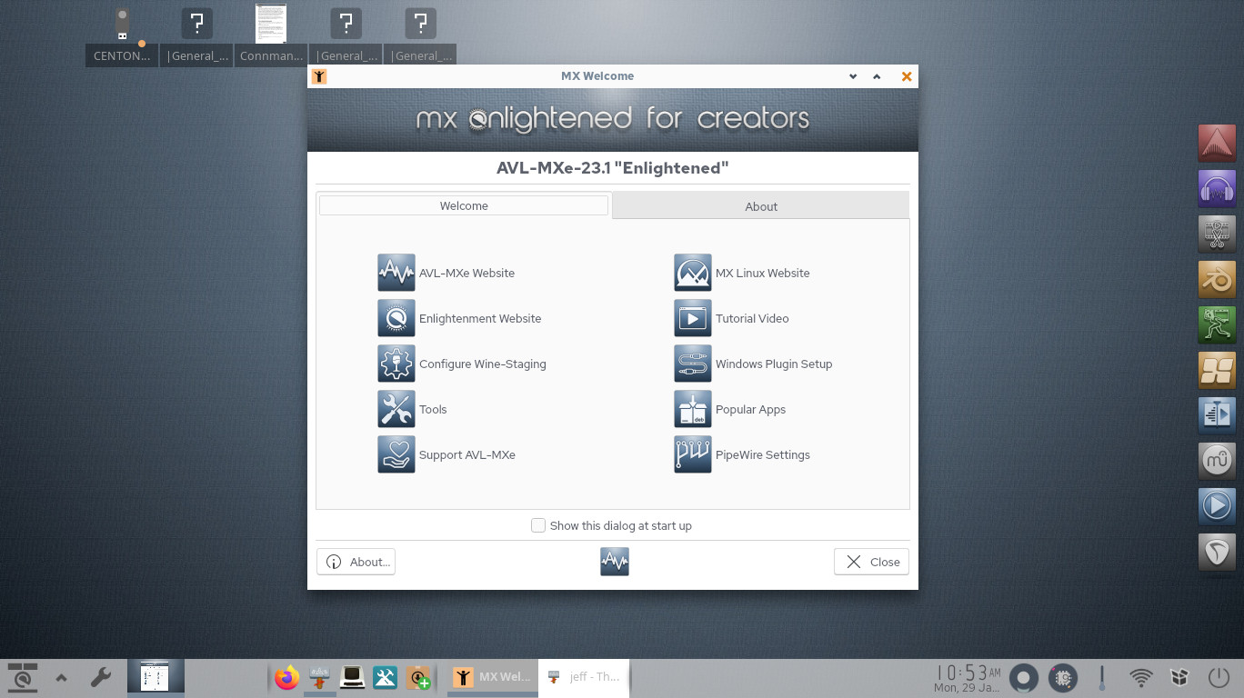The width and height of the screenshot is (1244, 698).
Task: Click the Wi-Fi network tray icon
Action: 1141,677
